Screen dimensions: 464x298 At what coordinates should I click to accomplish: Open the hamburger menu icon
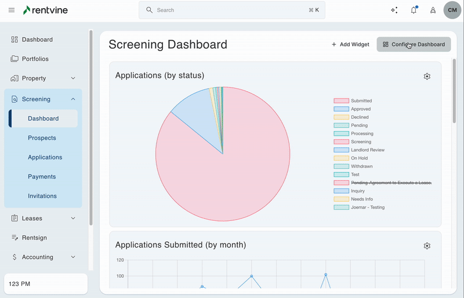[x=12, y=10]
